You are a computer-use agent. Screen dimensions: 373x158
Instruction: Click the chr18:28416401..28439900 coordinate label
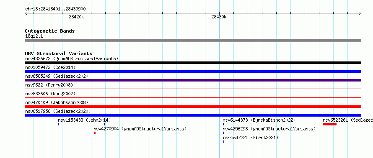[x=55, y=9]
